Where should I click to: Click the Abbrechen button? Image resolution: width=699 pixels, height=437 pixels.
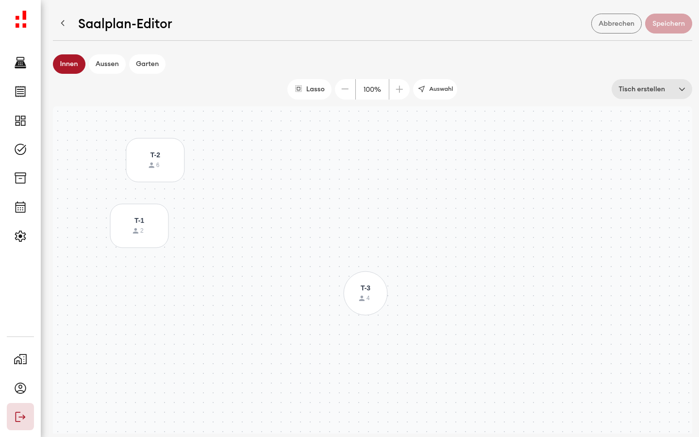616,23
